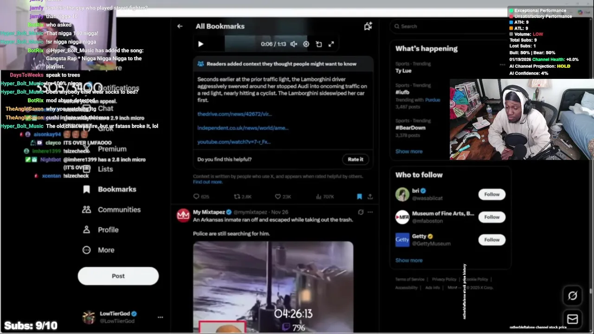The image size is (594, 334).
Task: Open the #BearDown trending topic
Action: 410,128
